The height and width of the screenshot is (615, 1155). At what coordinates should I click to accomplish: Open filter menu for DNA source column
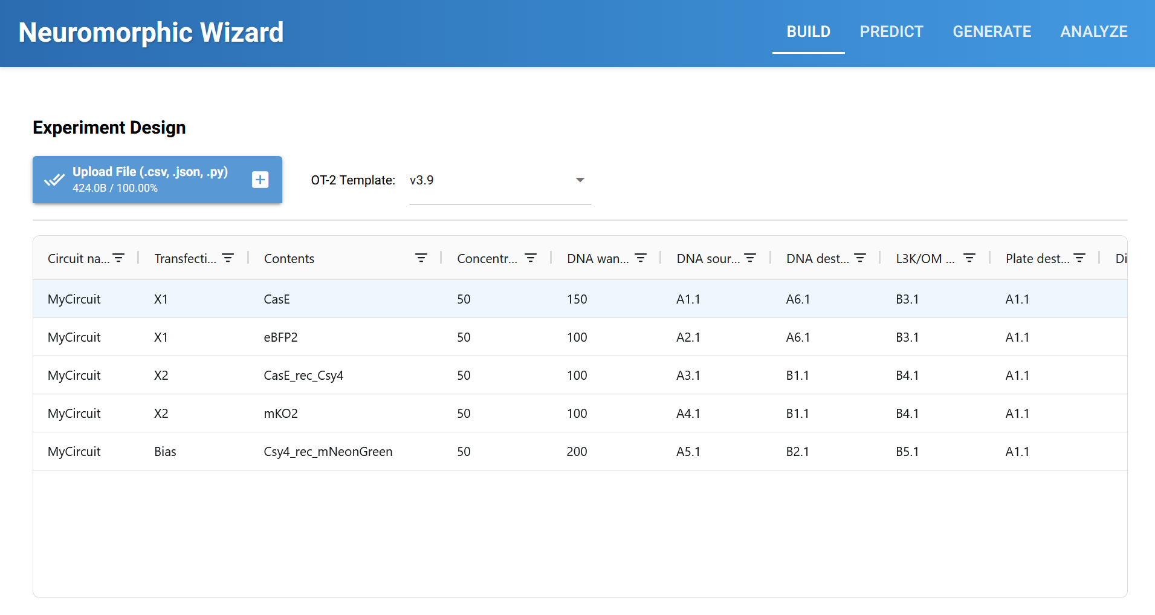pos(750,258)
